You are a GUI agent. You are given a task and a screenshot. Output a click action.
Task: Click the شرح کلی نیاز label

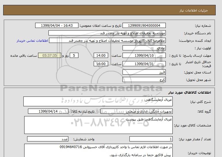pyautogui.click(x=200, y=102)
